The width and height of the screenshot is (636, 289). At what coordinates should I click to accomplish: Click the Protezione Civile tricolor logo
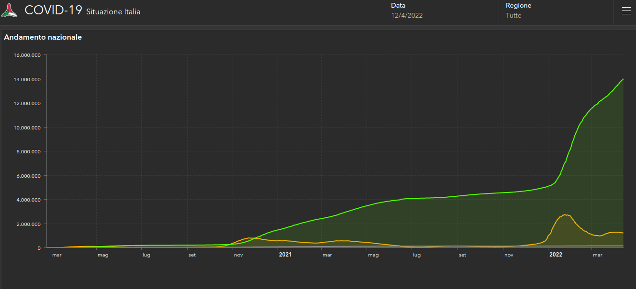[10, 11]
